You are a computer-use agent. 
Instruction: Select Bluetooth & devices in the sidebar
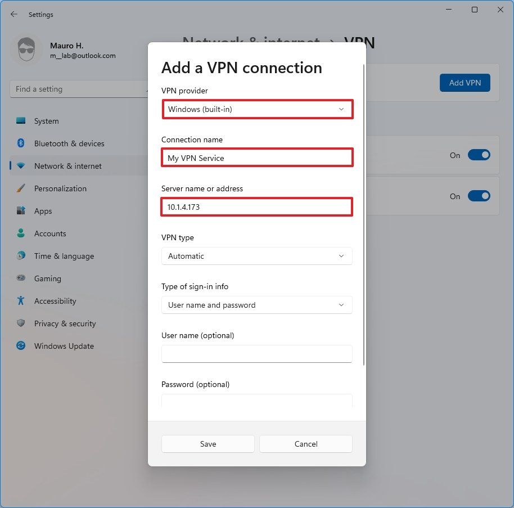tap(69, 143)
